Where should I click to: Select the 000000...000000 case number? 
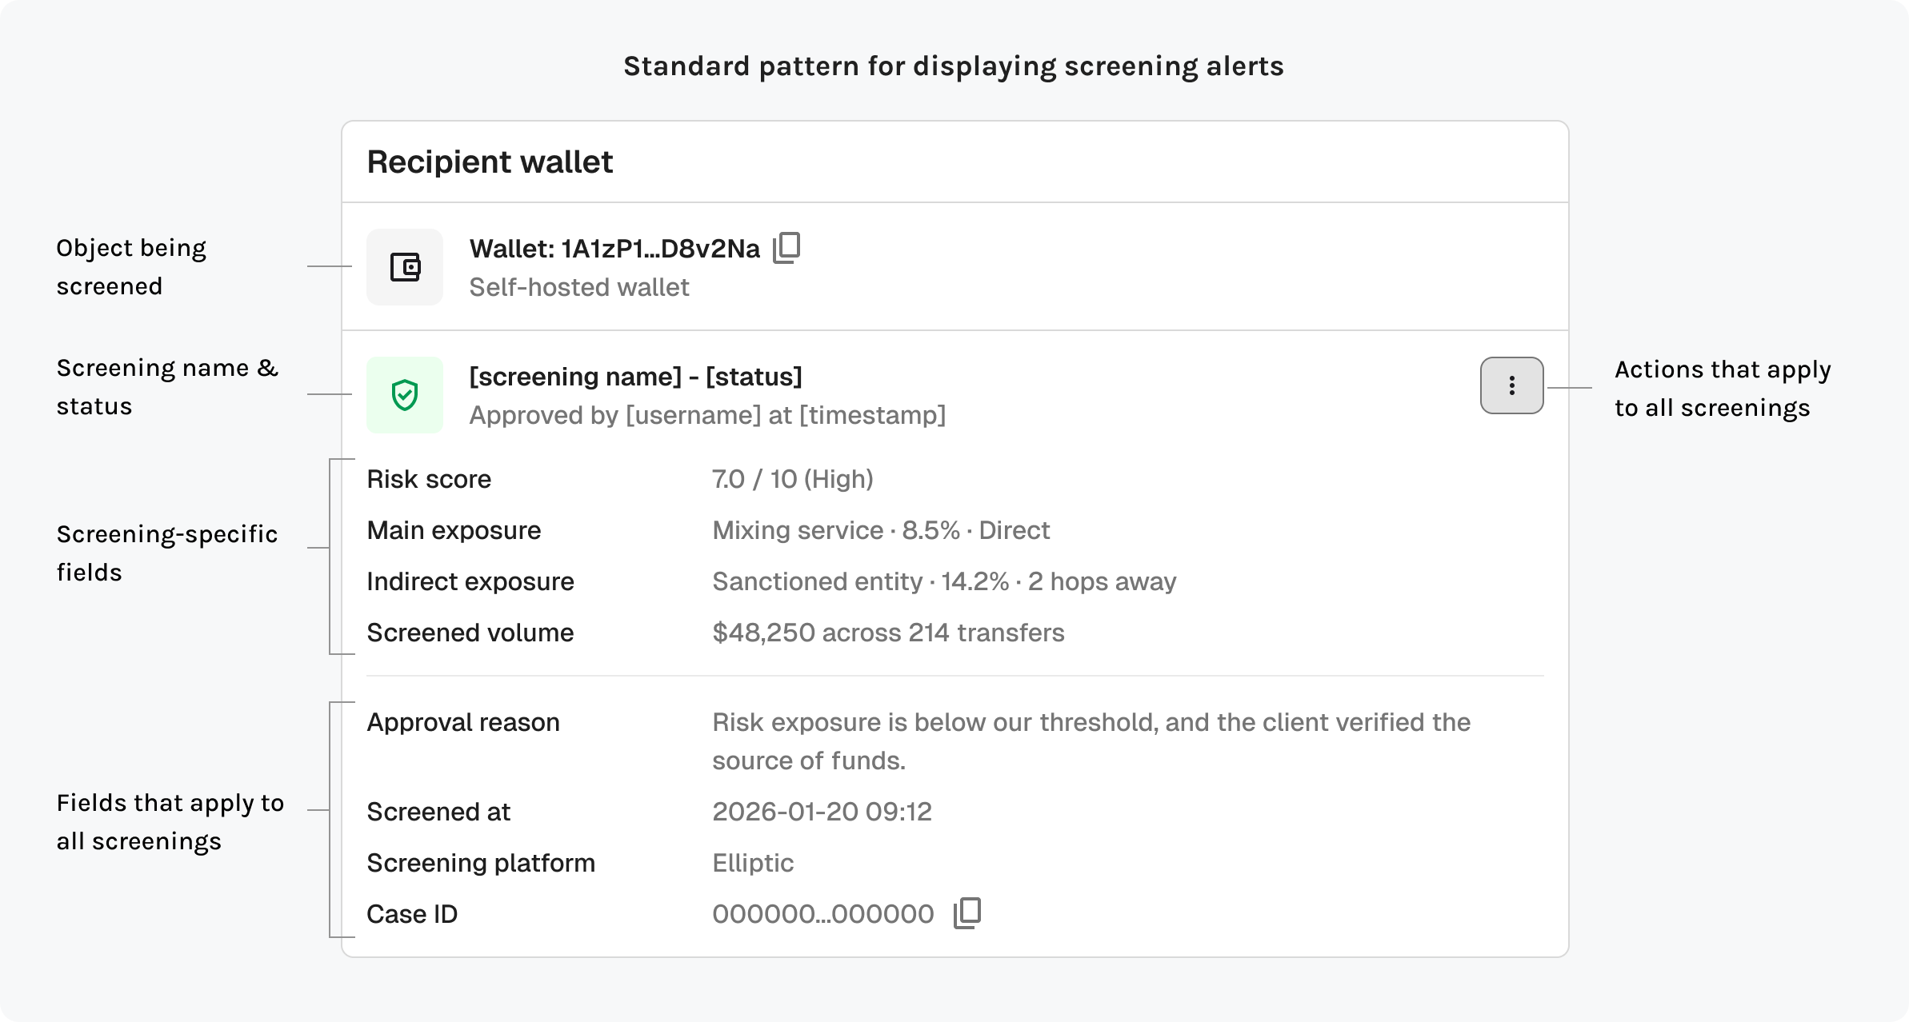click(823, 914)
